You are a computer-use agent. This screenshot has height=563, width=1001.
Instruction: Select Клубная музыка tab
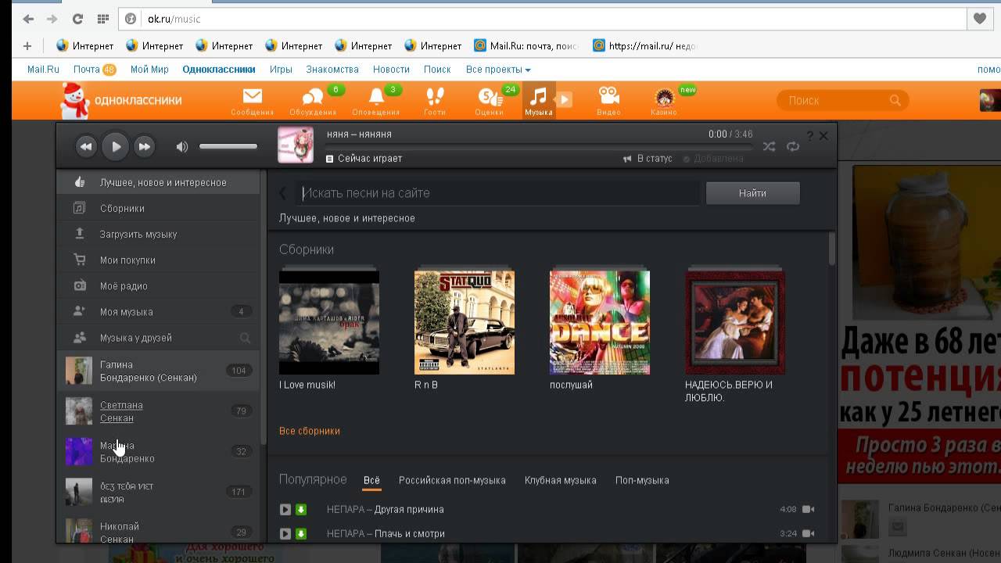coord(561,480)
